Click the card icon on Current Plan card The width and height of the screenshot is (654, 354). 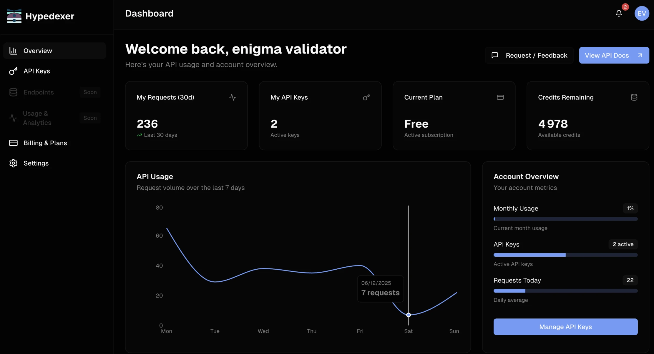tap(500, 97)
